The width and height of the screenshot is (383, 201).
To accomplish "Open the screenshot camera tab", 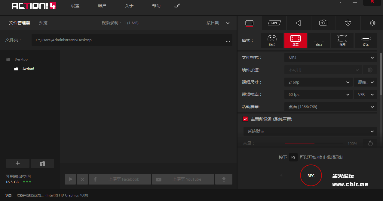I will [x=323, y=23].
